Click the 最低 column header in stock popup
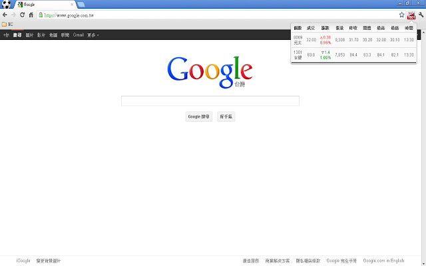This screenshot has height=266, width=426. (x=395, y=28)
